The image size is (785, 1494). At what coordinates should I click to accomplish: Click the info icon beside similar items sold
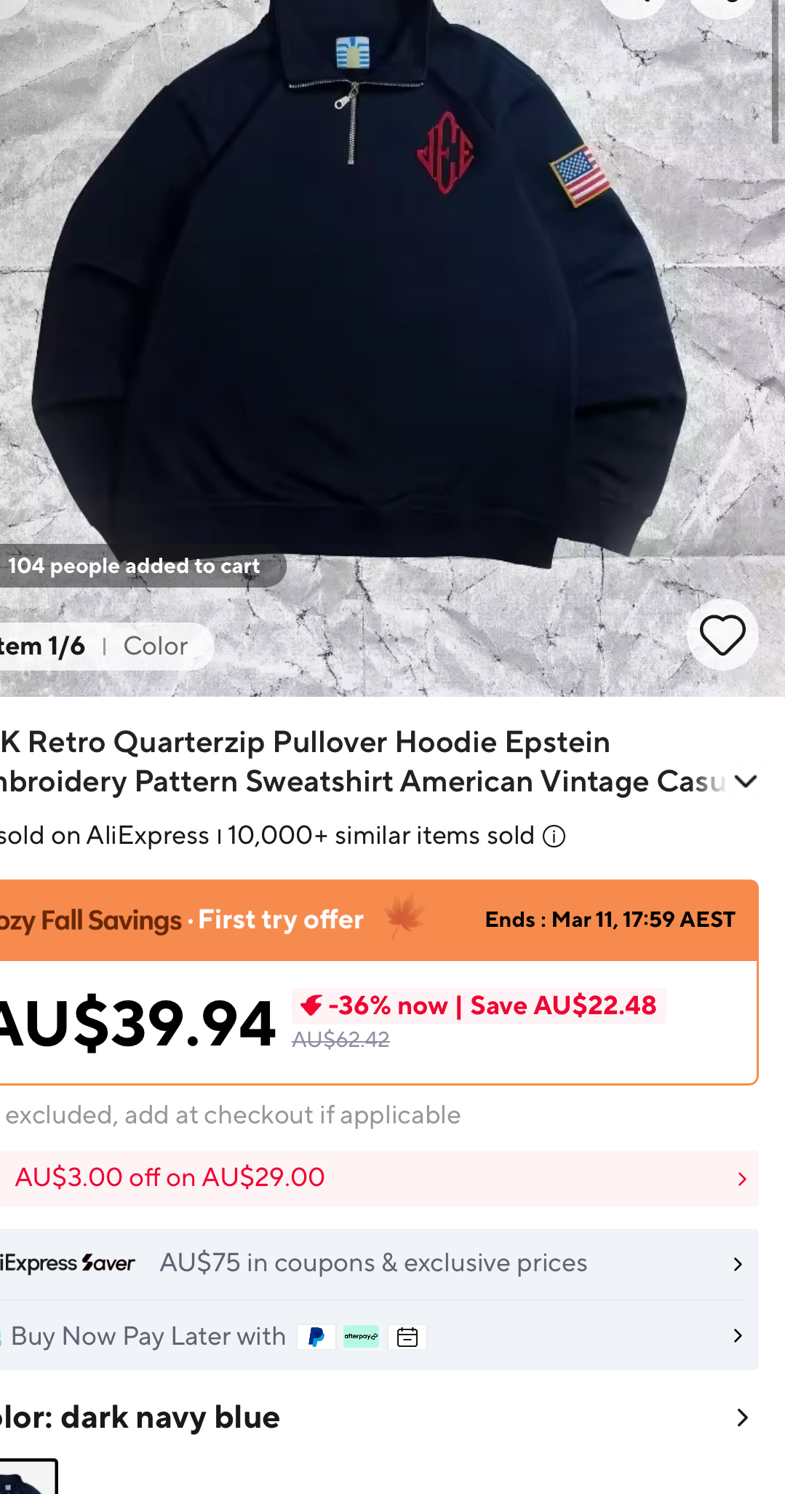[554, 837]
